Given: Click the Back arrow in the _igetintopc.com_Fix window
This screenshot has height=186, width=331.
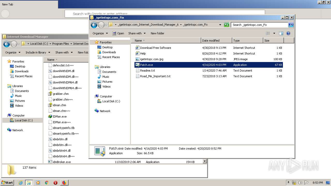Looking at the screenshot, I should [94, 25].
